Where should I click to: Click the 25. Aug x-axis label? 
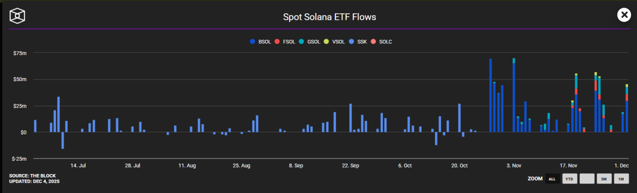point(242,165)
